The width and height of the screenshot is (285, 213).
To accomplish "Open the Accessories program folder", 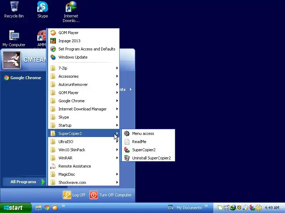I will click(x=84, y=76).
